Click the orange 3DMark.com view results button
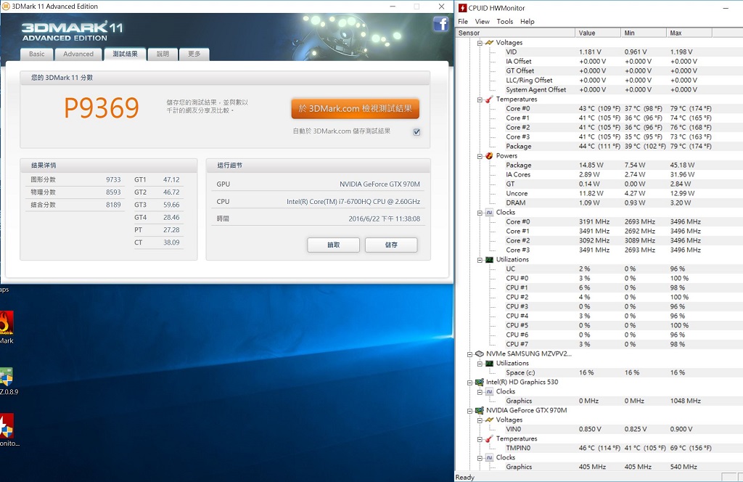This screenshot has height=482, width=743. click(x=356, y=109)
